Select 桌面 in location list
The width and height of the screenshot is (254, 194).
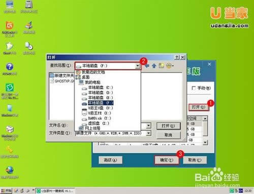coord(83,77)
